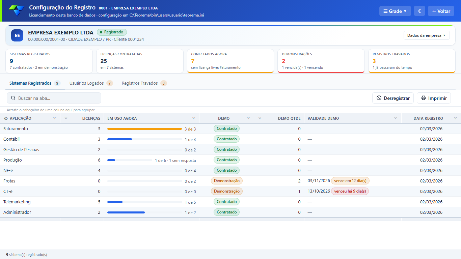Open the APLICAÇÃO column filter icon
This screenshot has width=461, height=259.
(54, 118)
